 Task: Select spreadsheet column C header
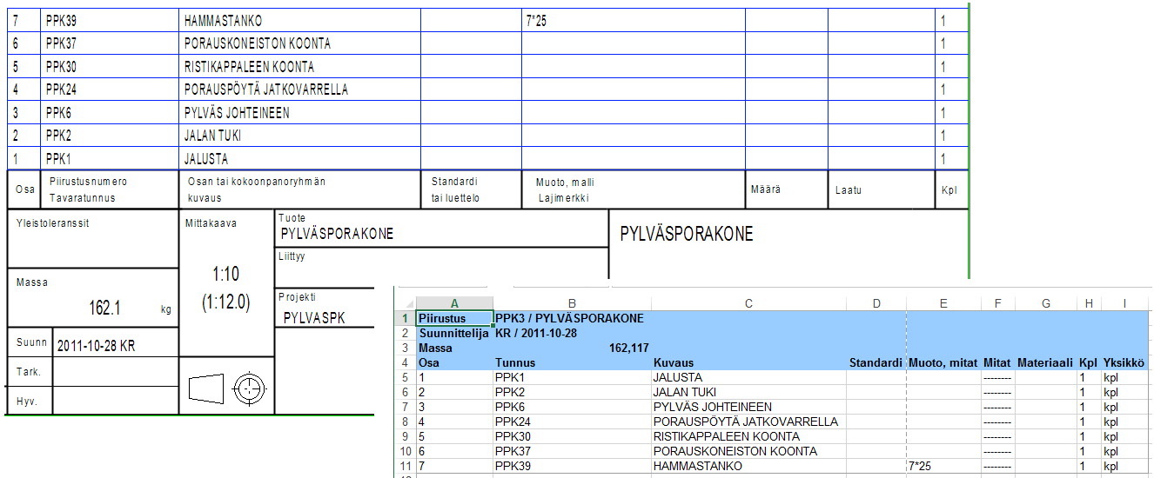[748, 302]
